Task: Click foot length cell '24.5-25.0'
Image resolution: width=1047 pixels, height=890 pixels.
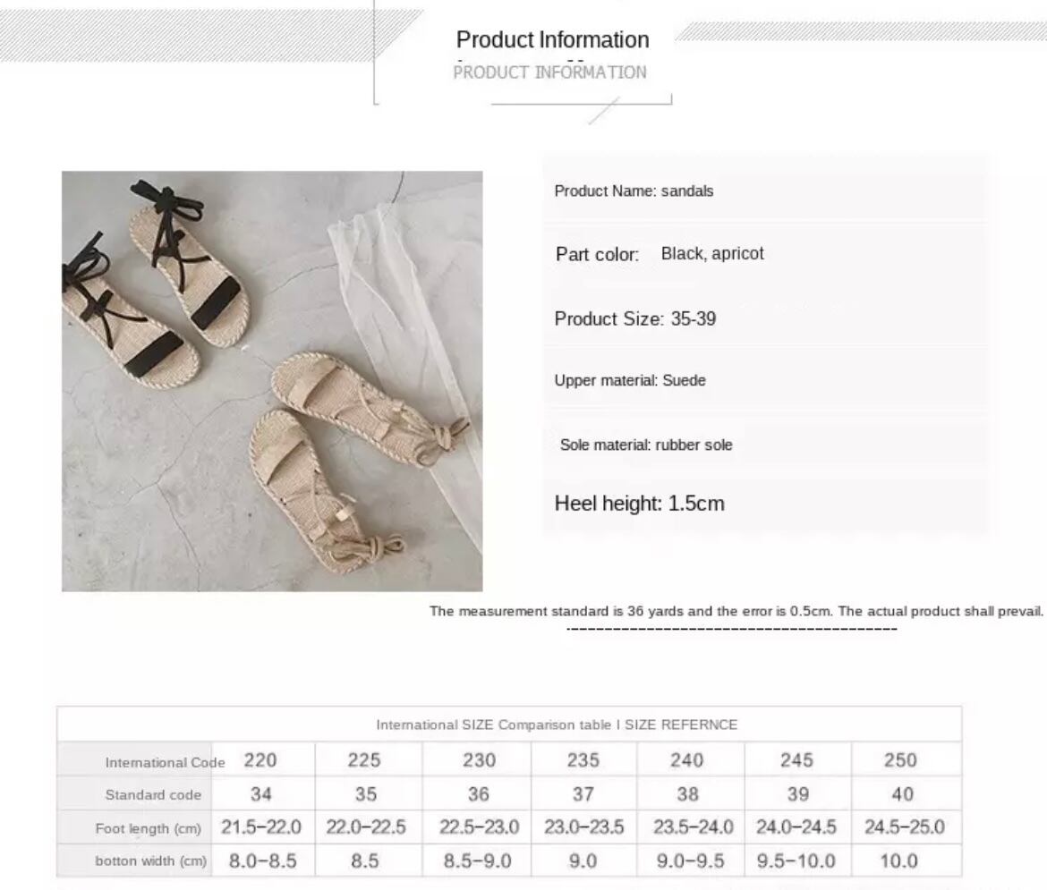Action: click(904, 827)
